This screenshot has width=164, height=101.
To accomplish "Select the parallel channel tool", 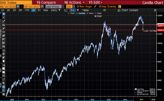I will click(4, 36).
